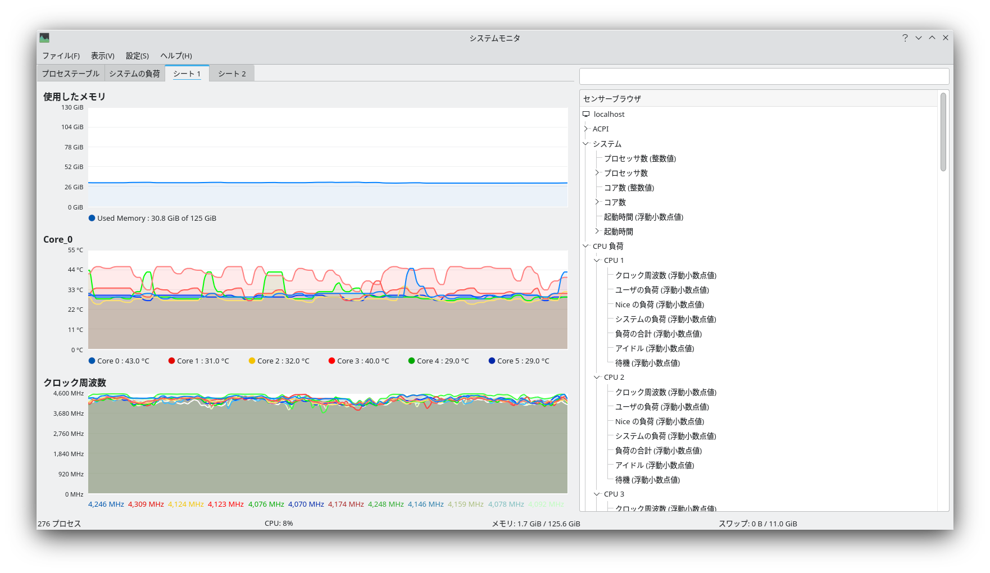The height and width of the screenshot is (573, 990).
Task: Switch to the プロセステーブル tab
Action: click(x=71, y=74)
